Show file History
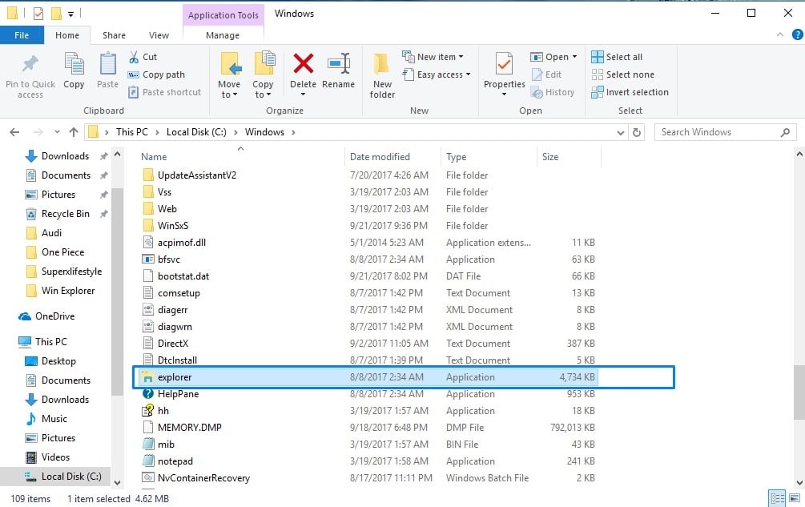The height and width of the screenshot is (507, 805). 553,92
